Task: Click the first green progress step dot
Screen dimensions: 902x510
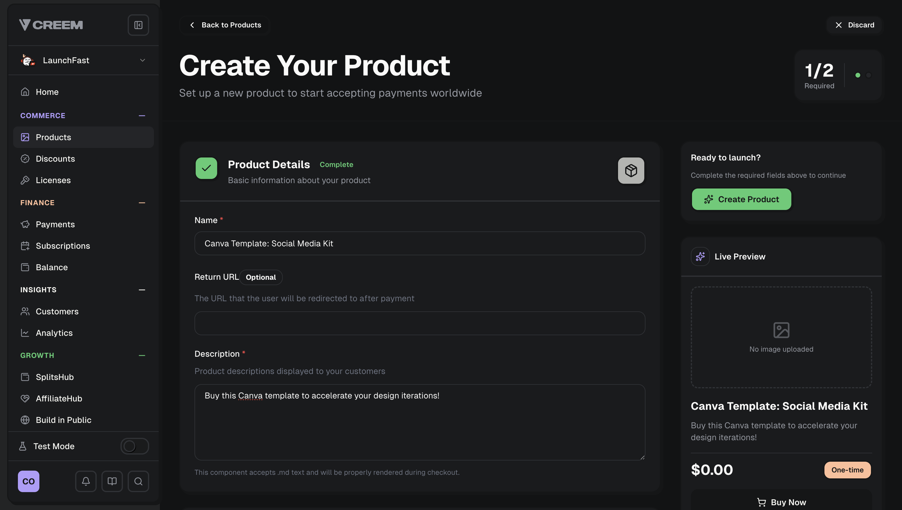Action: pos(858,75)
